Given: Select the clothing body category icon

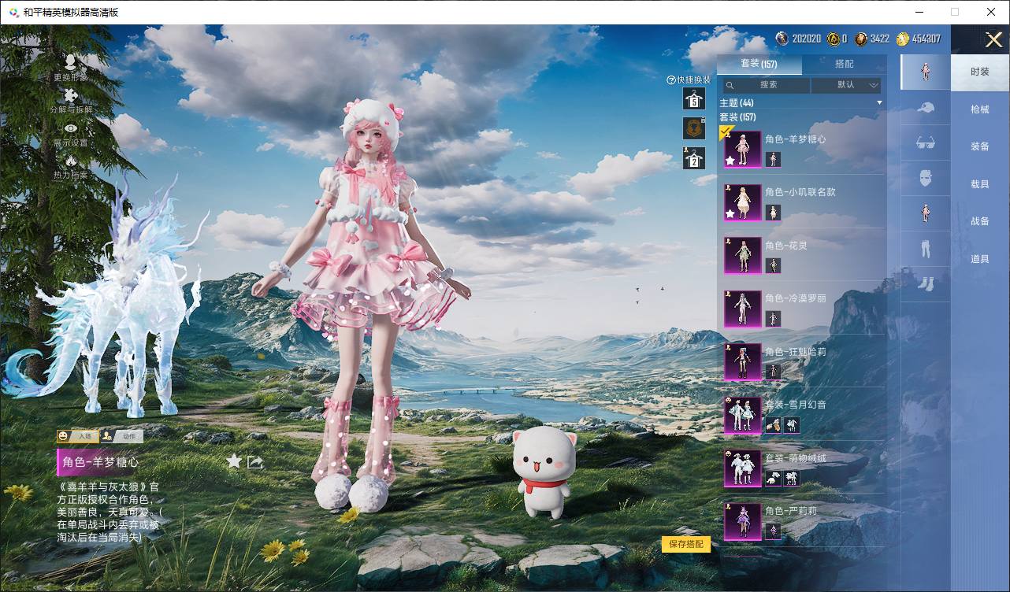Looking at the screenshot, I should 926,213.
